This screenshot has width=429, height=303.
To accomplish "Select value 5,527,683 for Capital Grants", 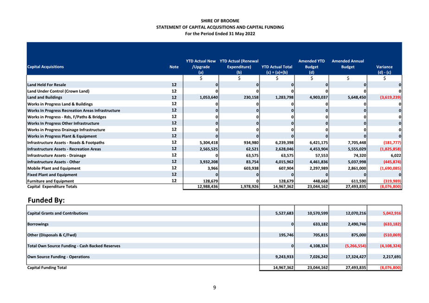I will point(284,213).
